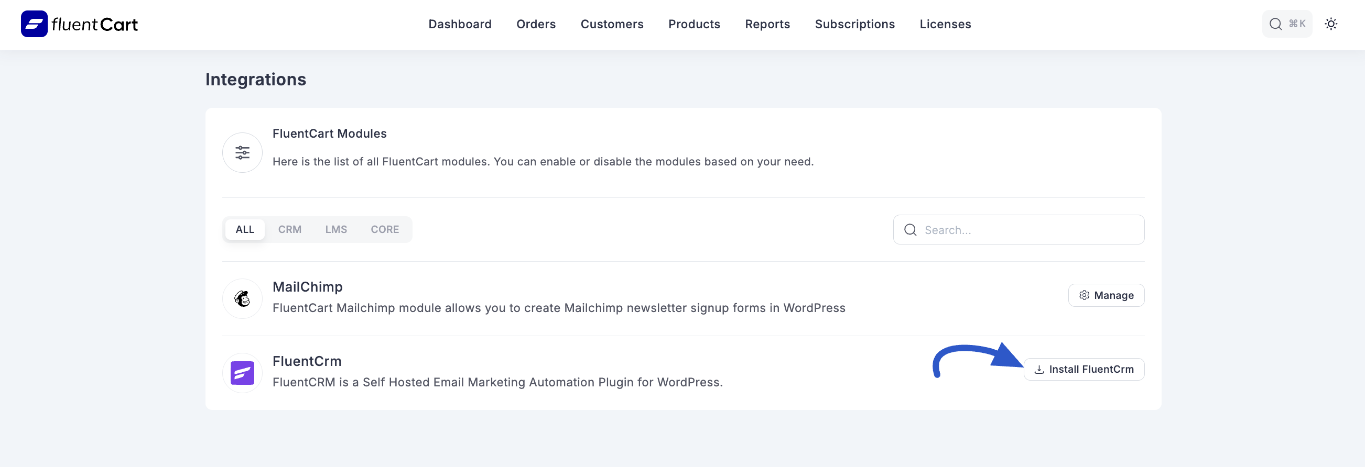The width and height of the screenshot is (1365, 467).
Task: Click the FluentCart Modules title
Action: [x=329, y=134]
